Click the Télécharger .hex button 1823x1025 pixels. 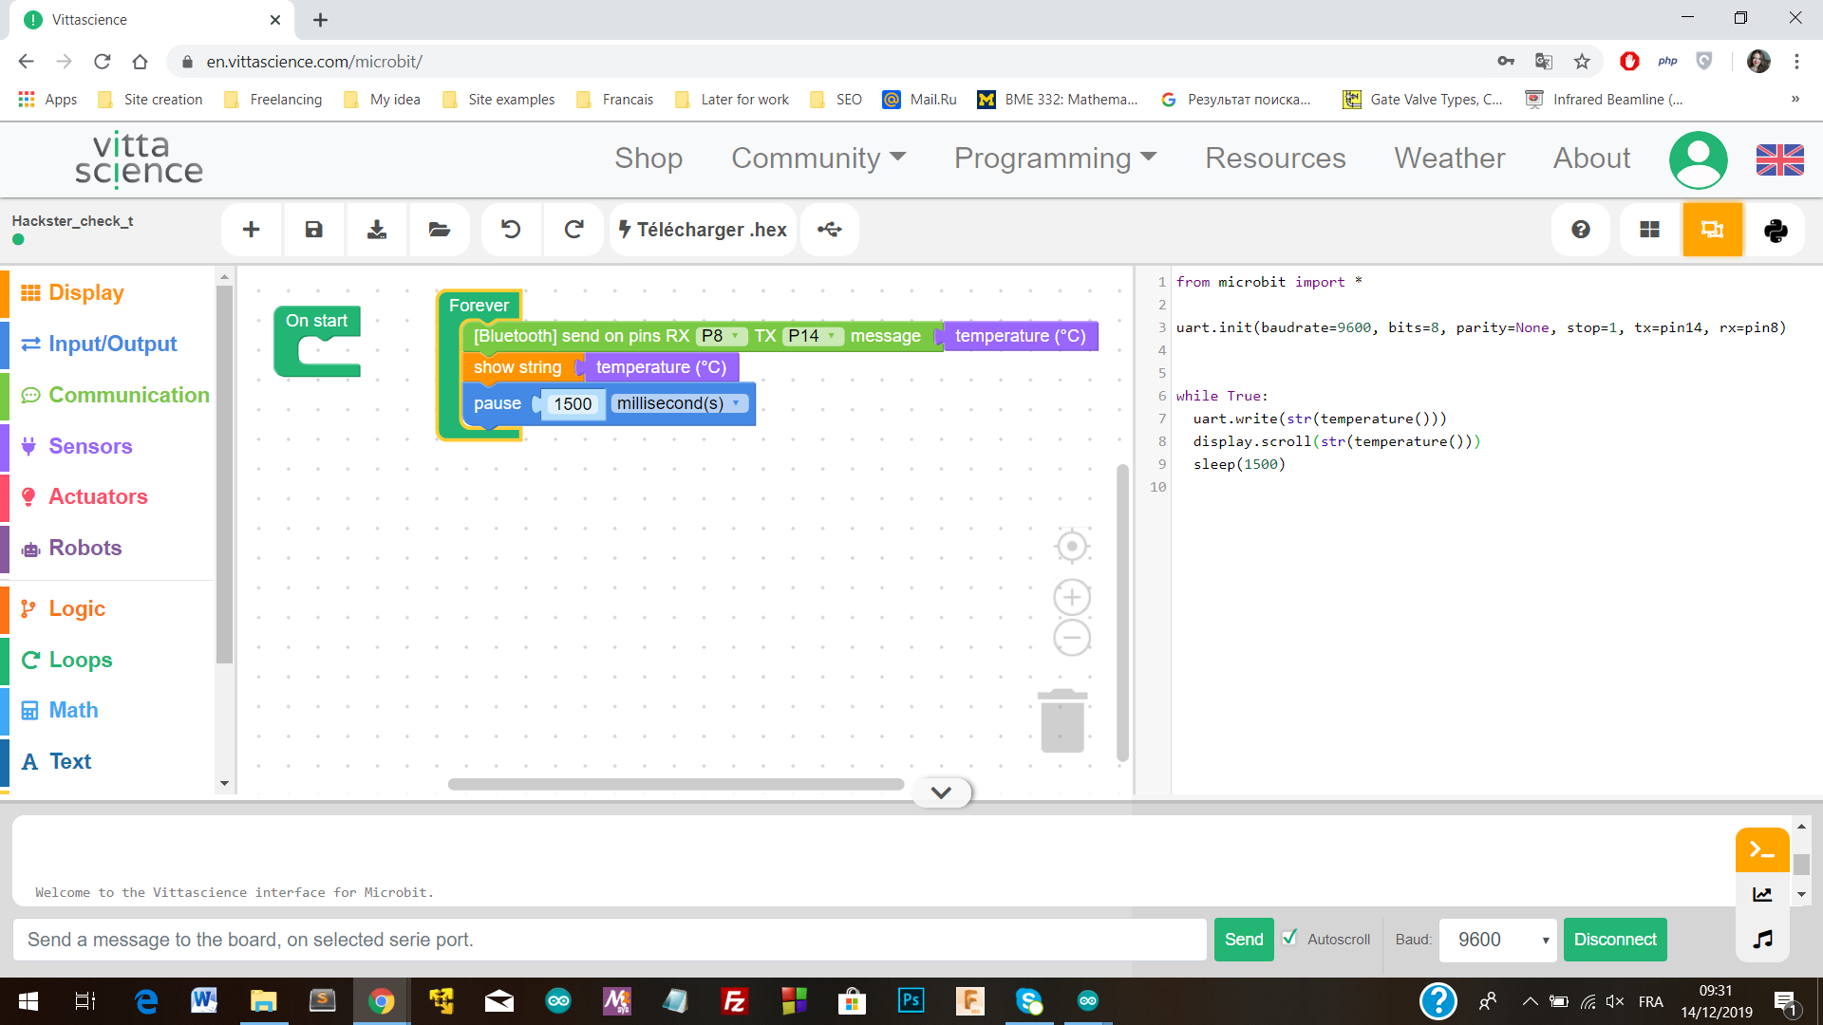[703, 230]
